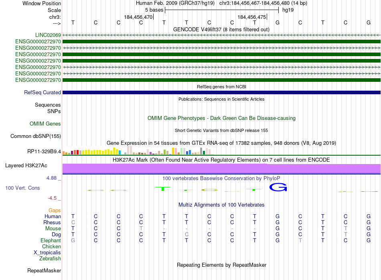Screen dimensions: 381x280
Task: Select the 'Scale' track label
Action: pyautogui.click(x=54, y=10)
